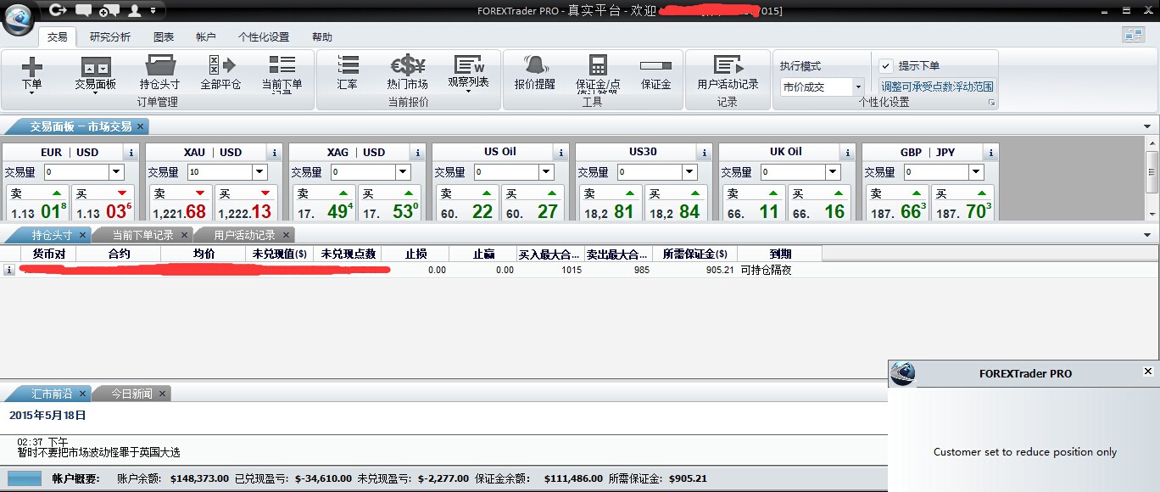The image size is (1160, 492).
Task: Click the US Oil info icon
Action: (560, 153)
